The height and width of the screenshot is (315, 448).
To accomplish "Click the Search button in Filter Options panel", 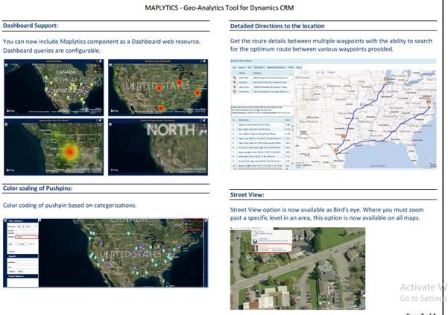I will click(13, 251).
